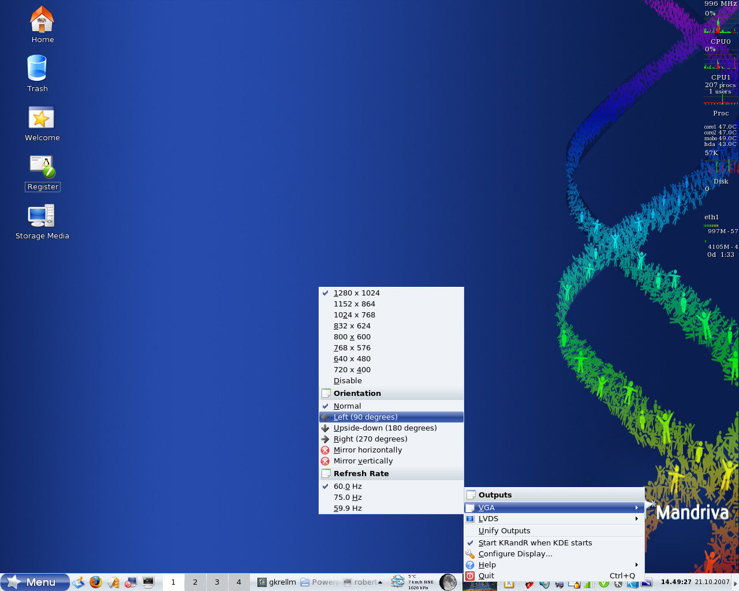
Task: Click the Help question mark icon
Action: [470, 565]
